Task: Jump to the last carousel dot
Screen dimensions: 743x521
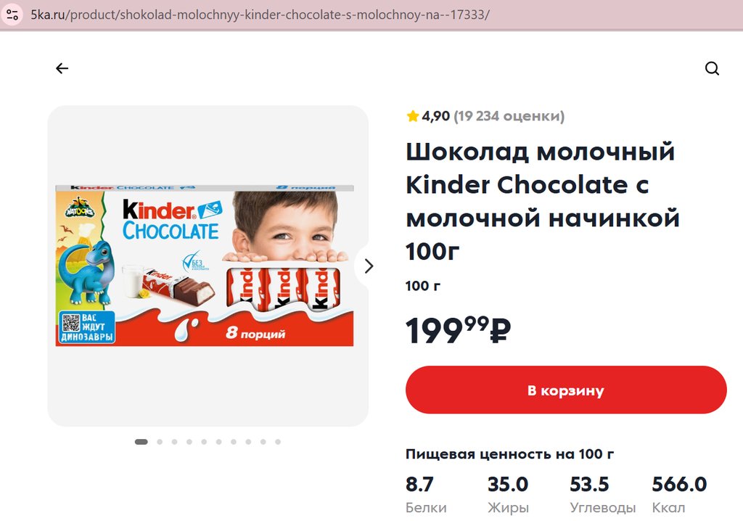Action: [278, 441]
